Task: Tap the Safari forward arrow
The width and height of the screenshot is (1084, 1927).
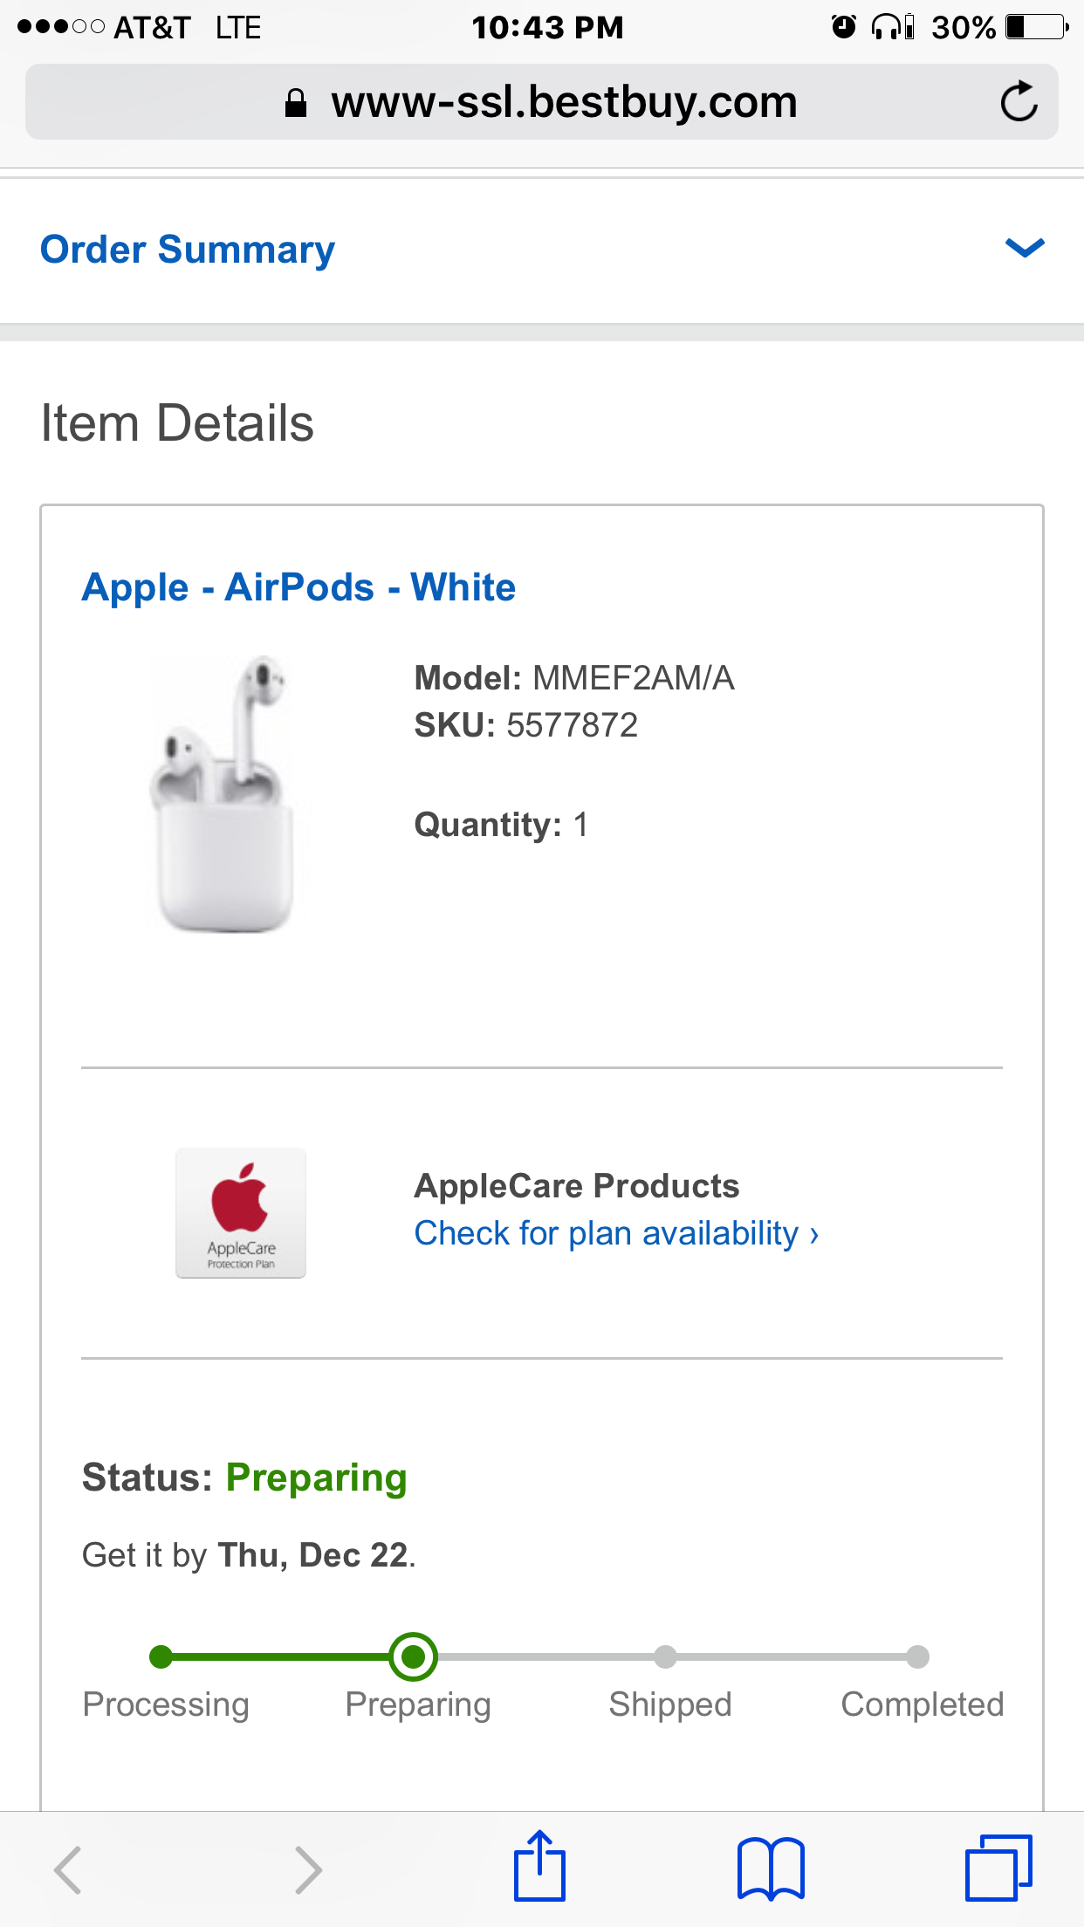Action: pyautogui.click(x=308, y=1869)
